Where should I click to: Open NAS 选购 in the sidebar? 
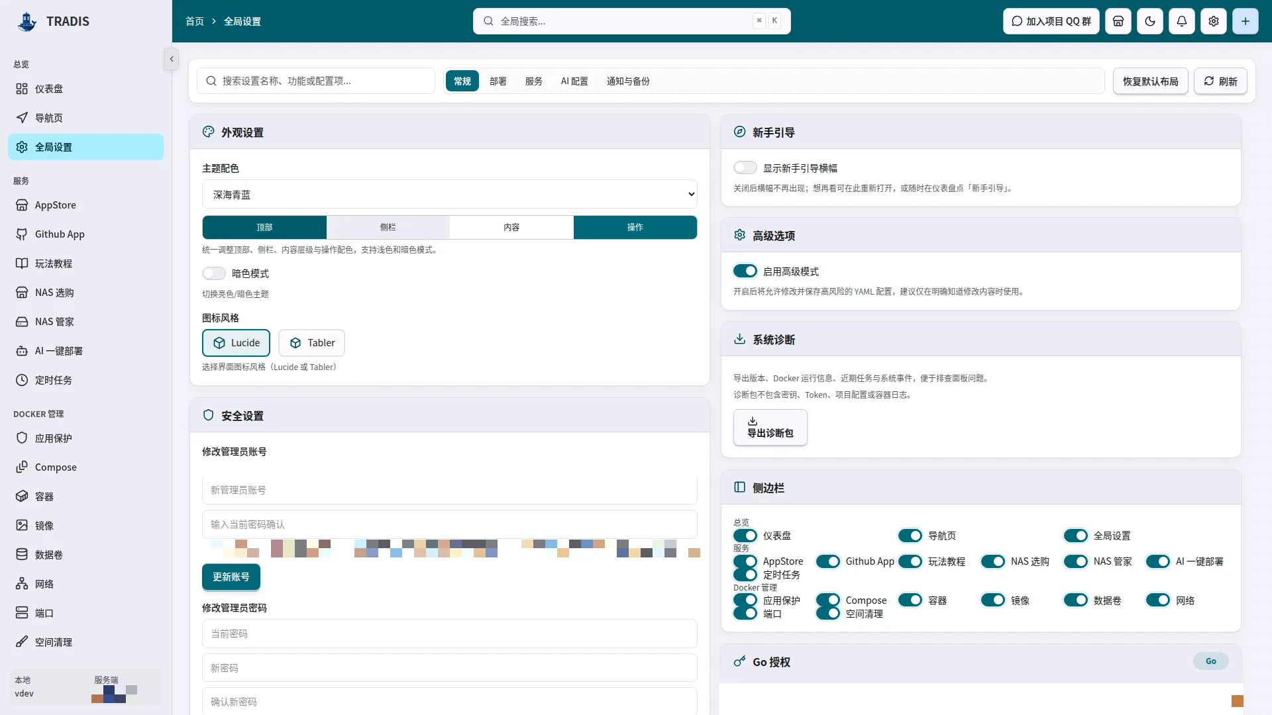[85, 293]
